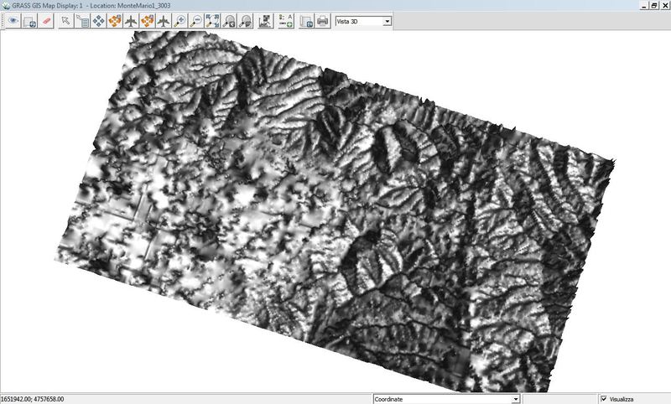Erase the display with the eraser icon
The height and width of the screenshot is (404, 671).
(x=47, y=21)
